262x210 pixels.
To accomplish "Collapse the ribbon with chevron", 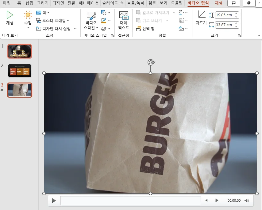I will point(259,35).
